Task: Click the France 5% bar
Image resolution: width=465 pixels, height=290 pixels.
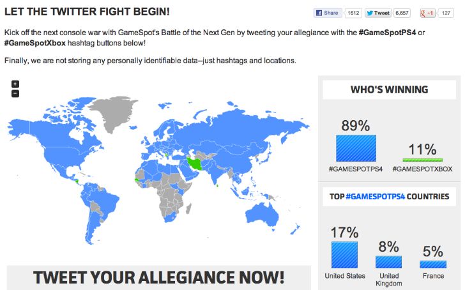Action: [x=433, y=264]
